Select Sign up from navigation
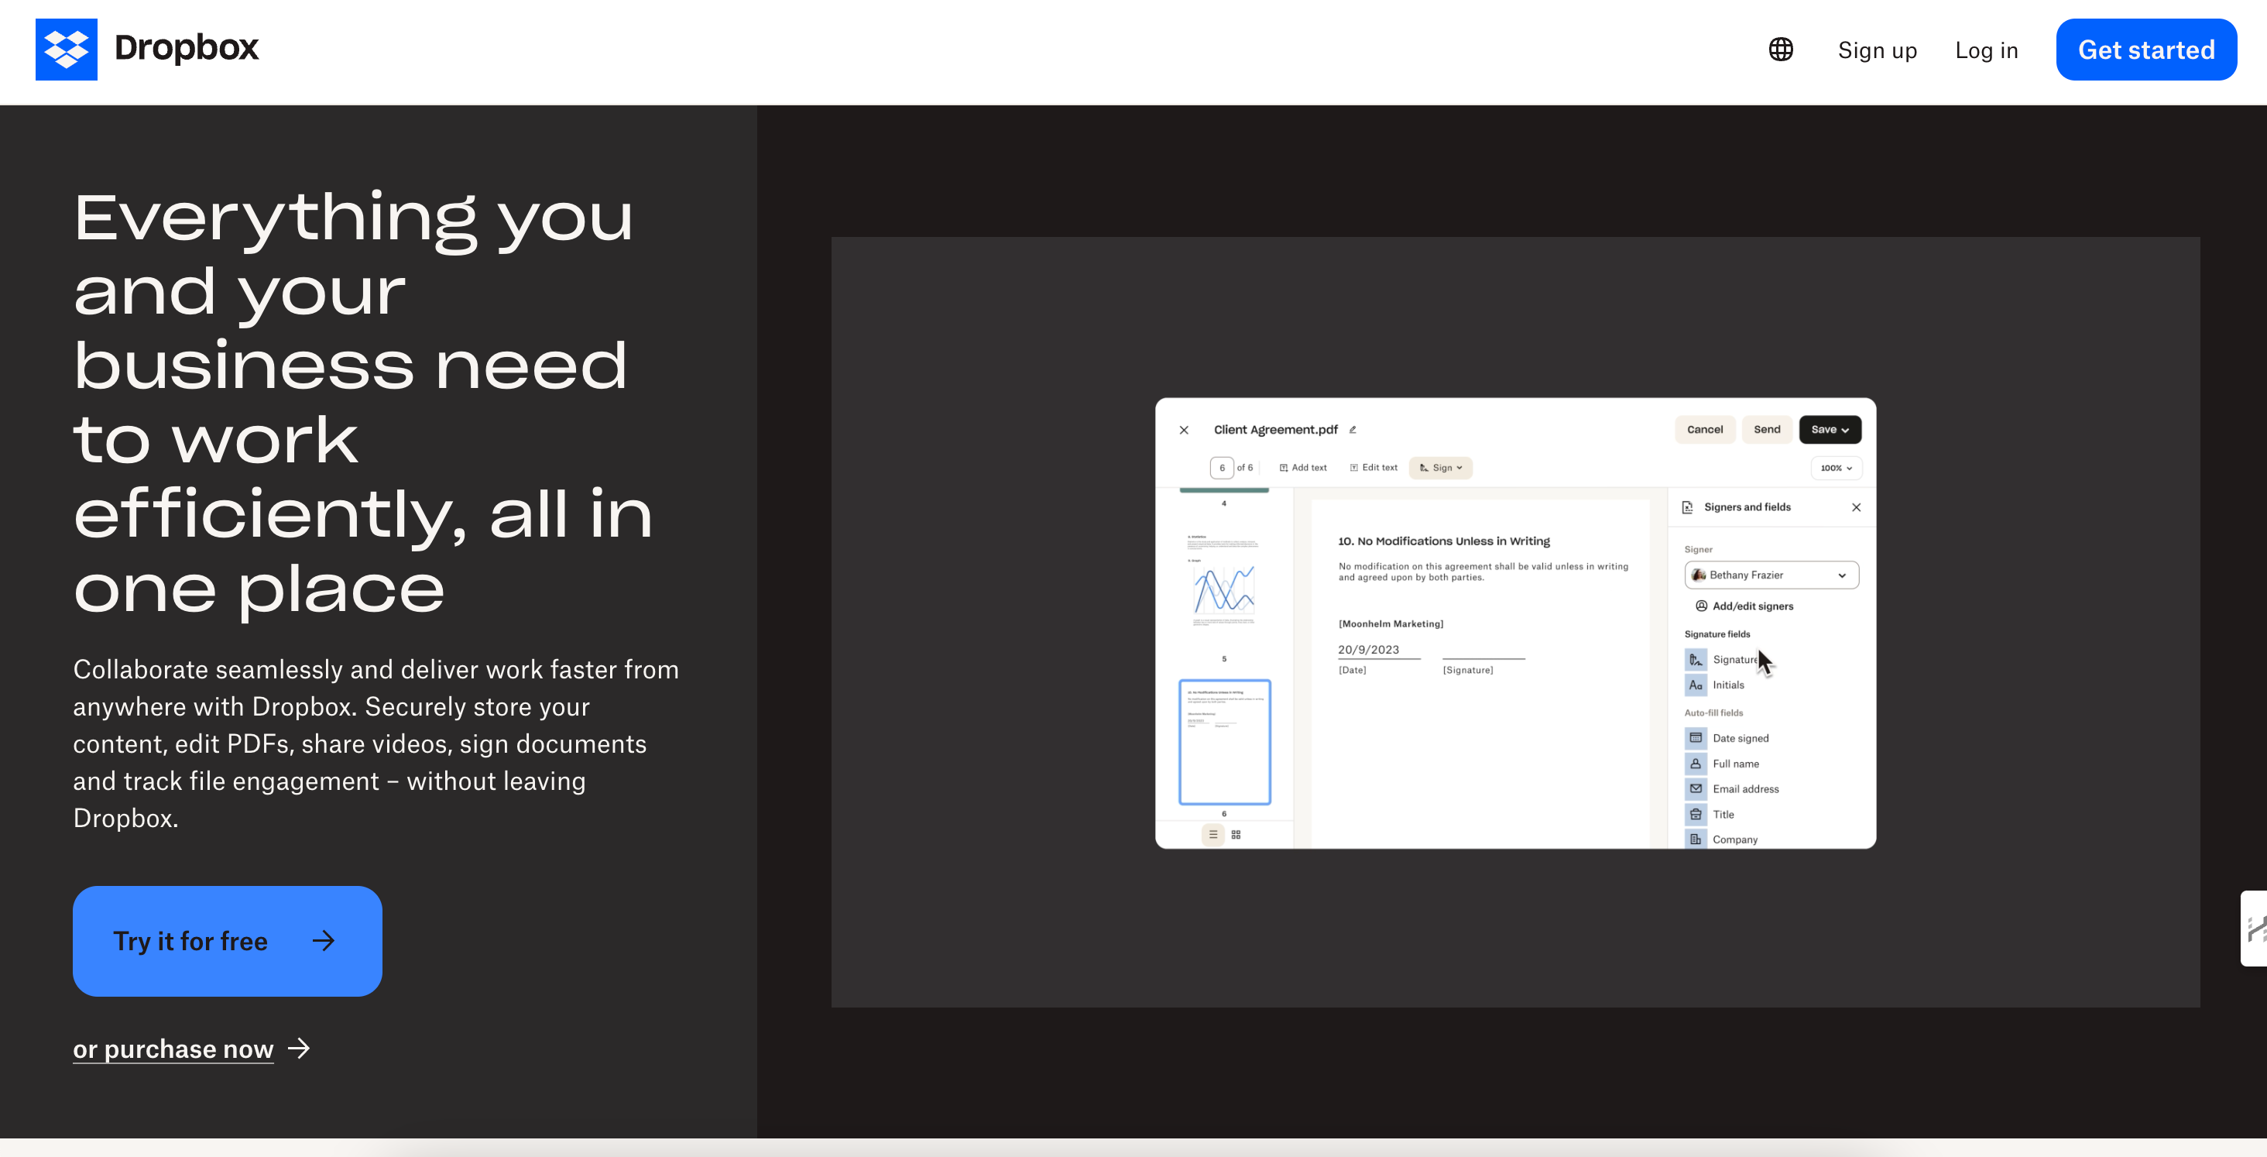2267x1157 pixels. point(1877,50)
